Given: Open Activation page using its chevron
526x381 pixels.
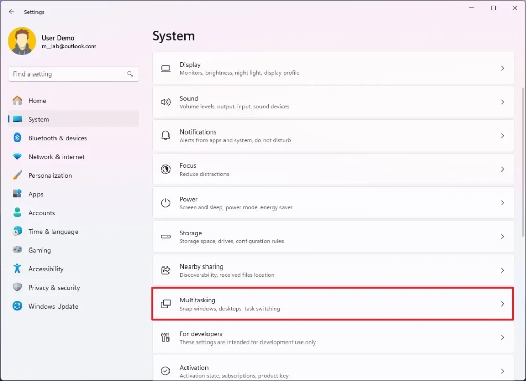Looking at the screenshot, I should point(502,371).
